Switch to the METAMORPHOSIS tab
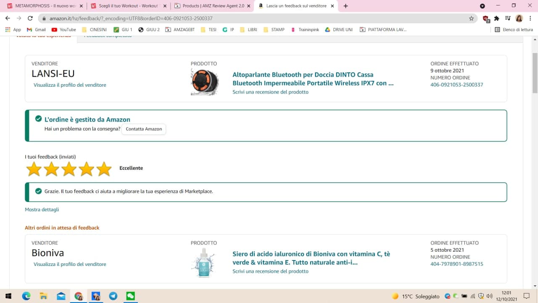 coord(42,6)
